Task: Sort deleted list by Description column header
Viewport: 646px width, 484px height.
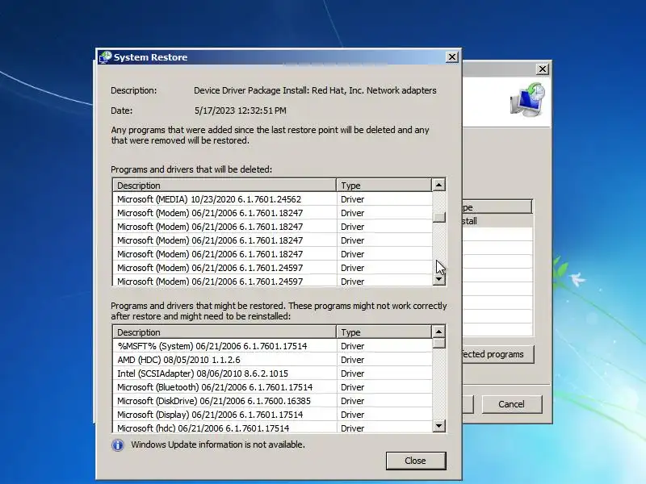Action: pos(224,186)
